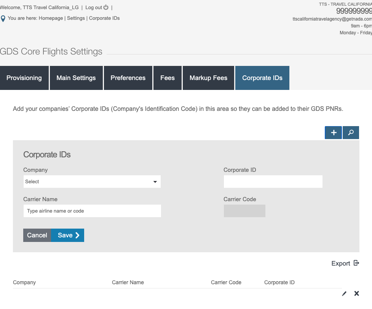The width and height of the screenshot is (372, 309).
Task: Click the Export icon
Action: pos(356,263)
